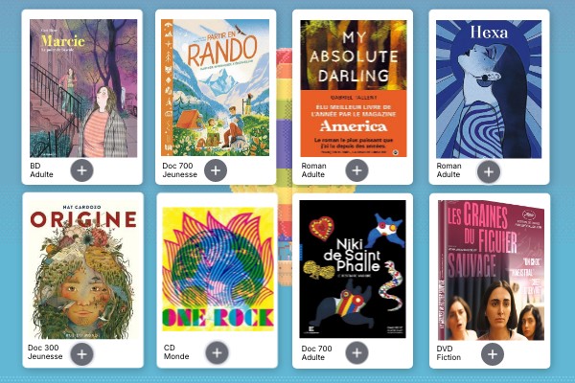
Task: Click the plus icon under Niki de Saint Phalle
Action: [356, 353]
